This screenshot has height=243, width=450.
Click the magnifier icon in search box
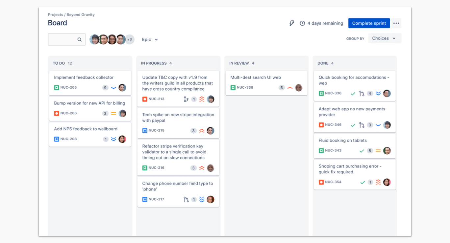tap(80, 39)
